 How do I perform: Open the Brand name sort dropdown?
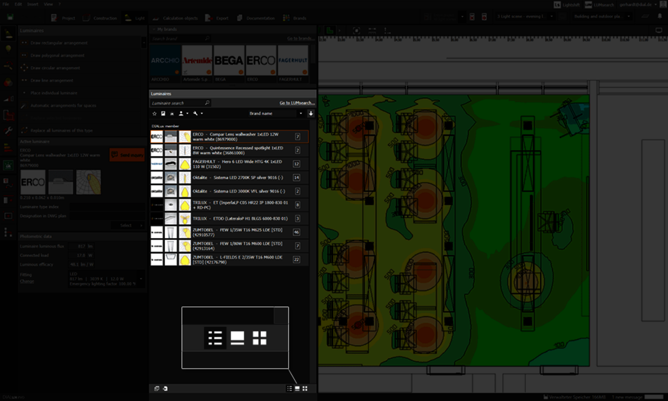276,113
